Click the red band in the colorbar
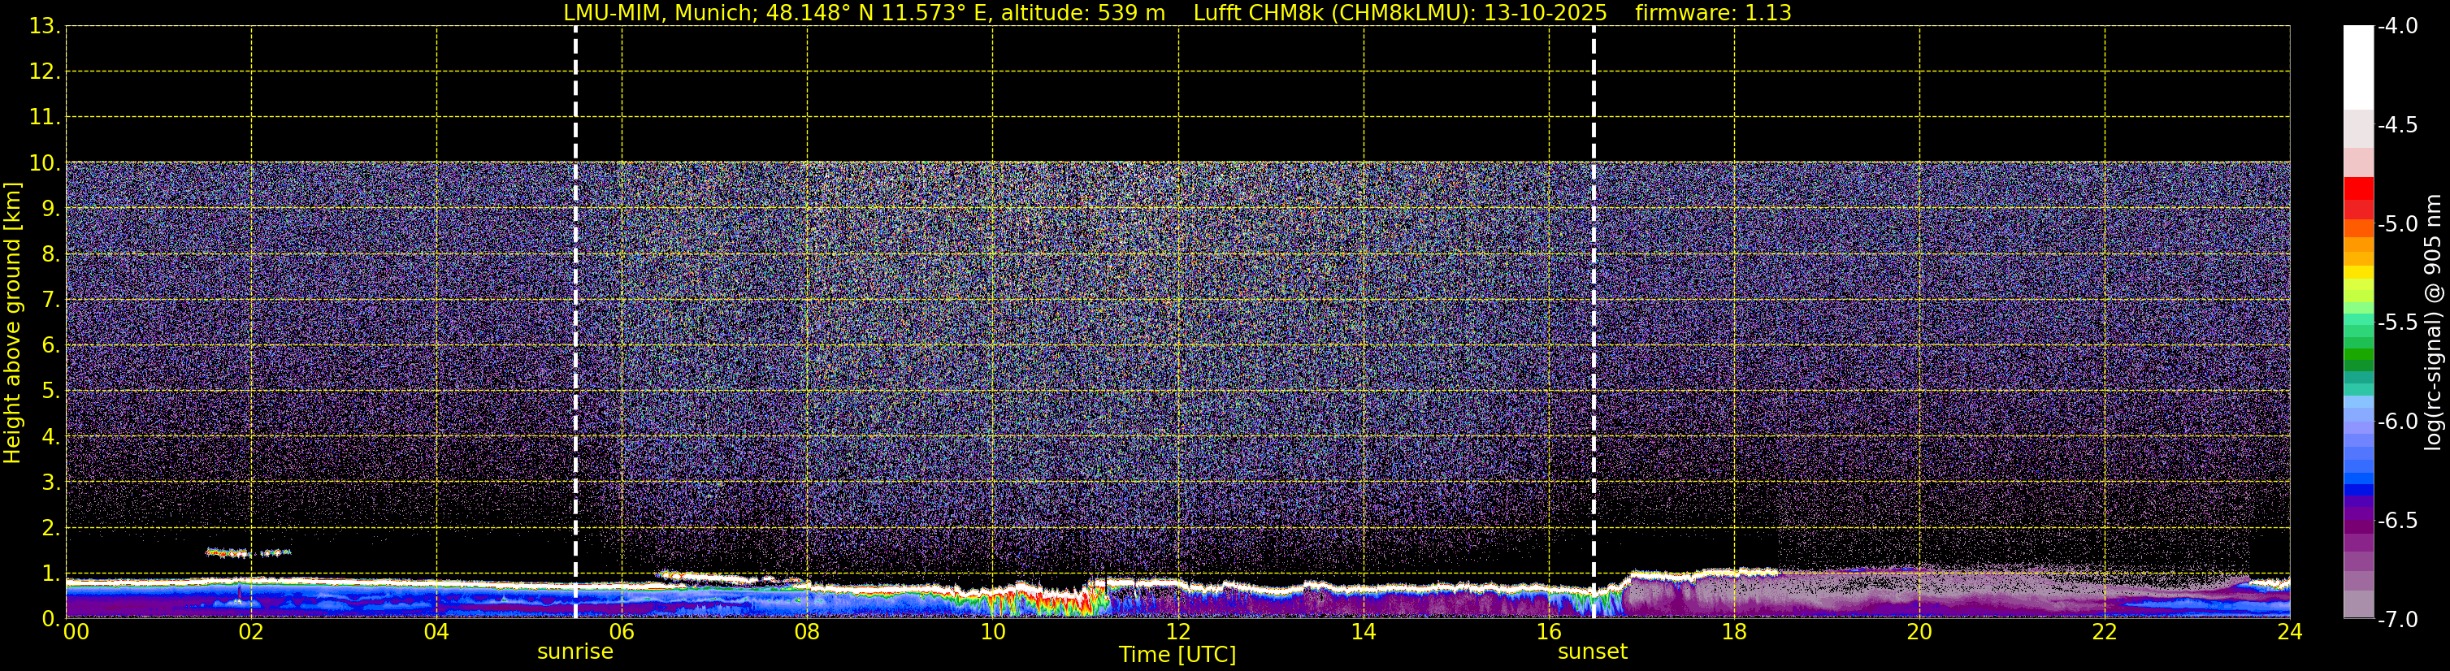Image resolution: width=2450 pixels, height=671 pixels. click(x=2359, y=190)
